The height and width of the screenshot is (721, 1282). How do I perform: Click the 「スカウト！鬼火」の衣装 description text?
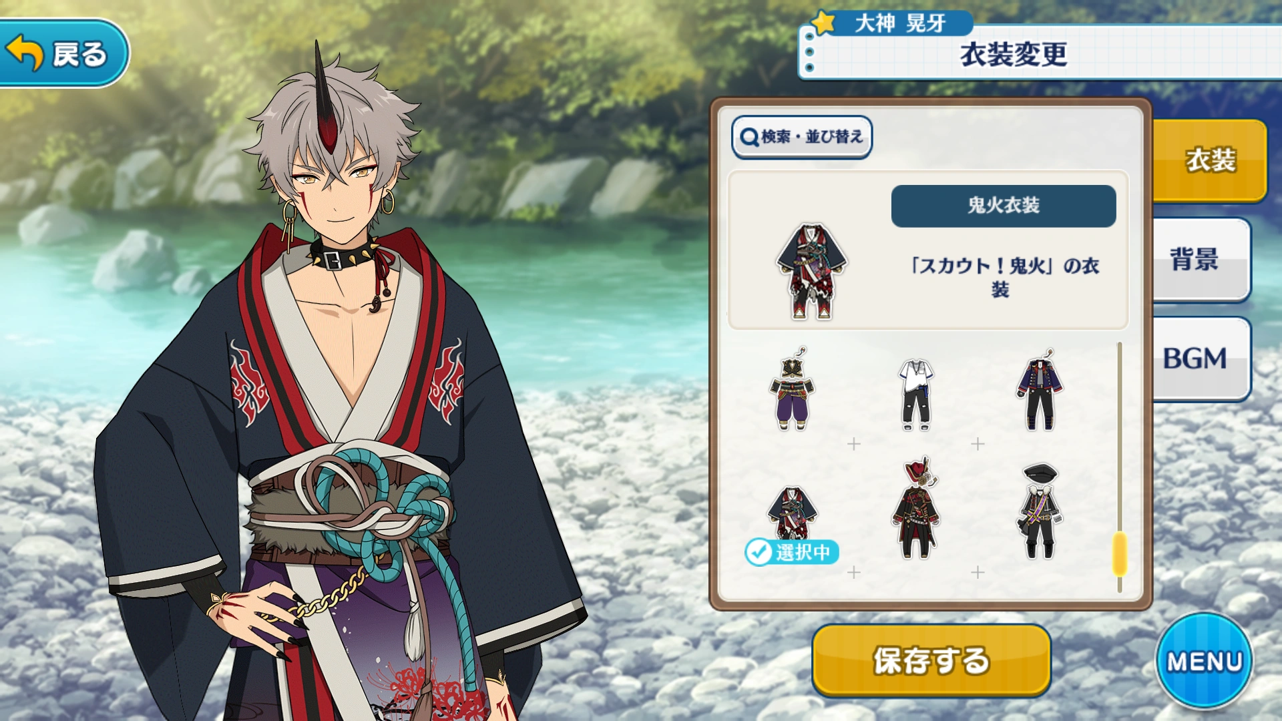[x=1003, y=277]
